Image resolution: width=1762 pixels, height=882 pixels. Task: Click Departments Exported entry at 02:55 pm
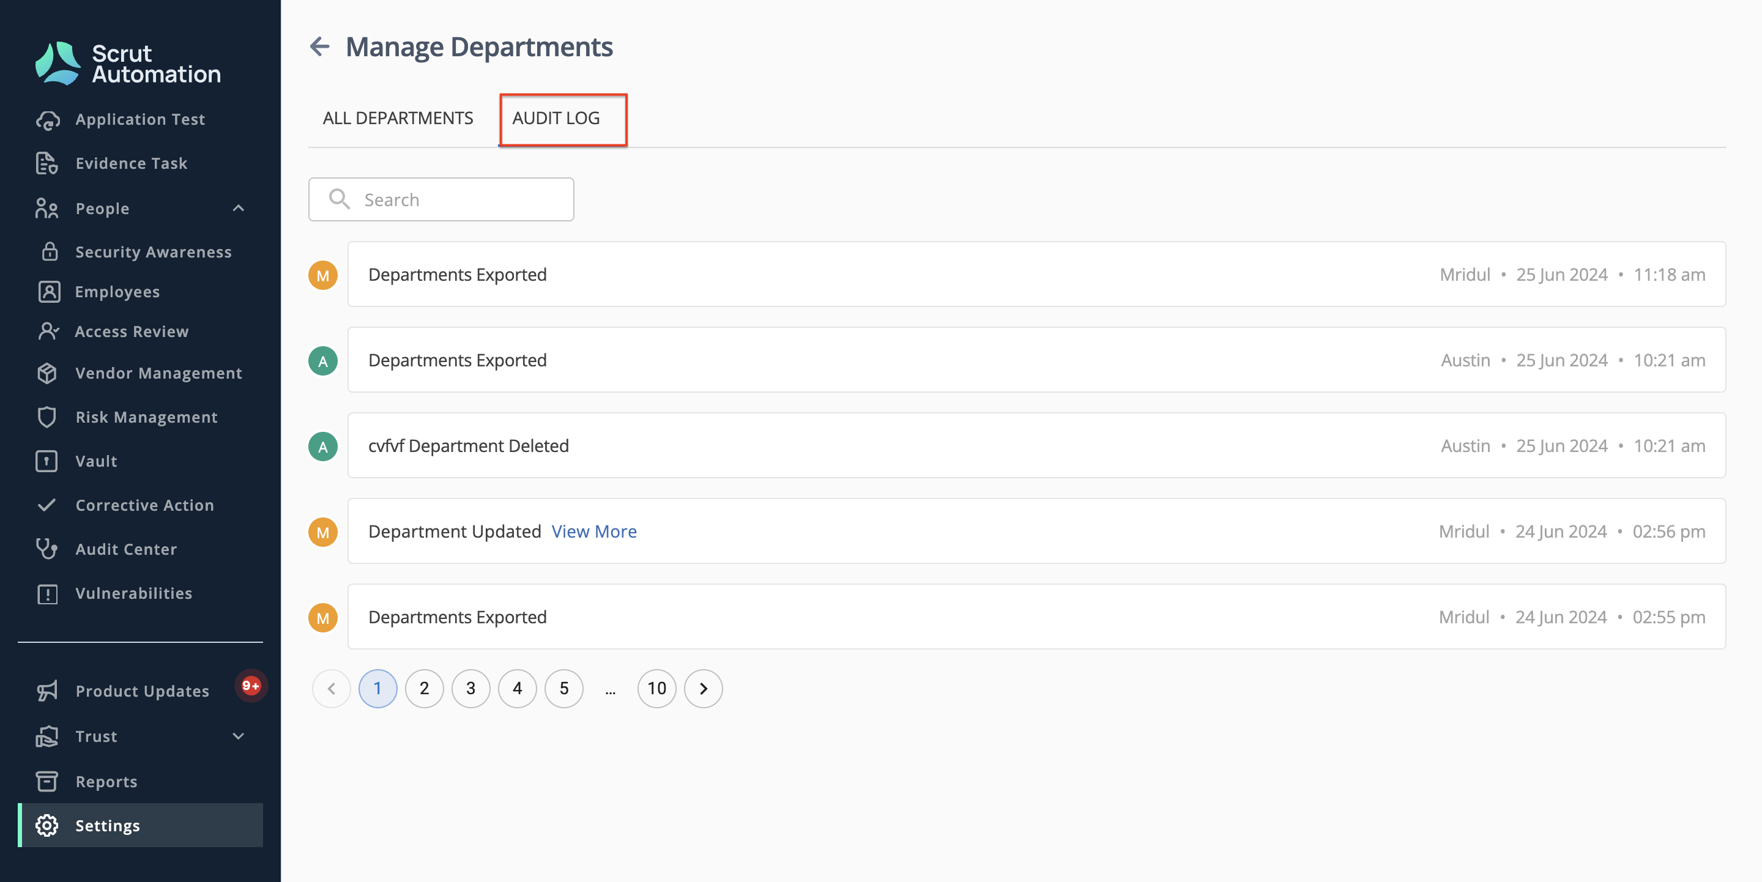click(x=1036, y=617)
